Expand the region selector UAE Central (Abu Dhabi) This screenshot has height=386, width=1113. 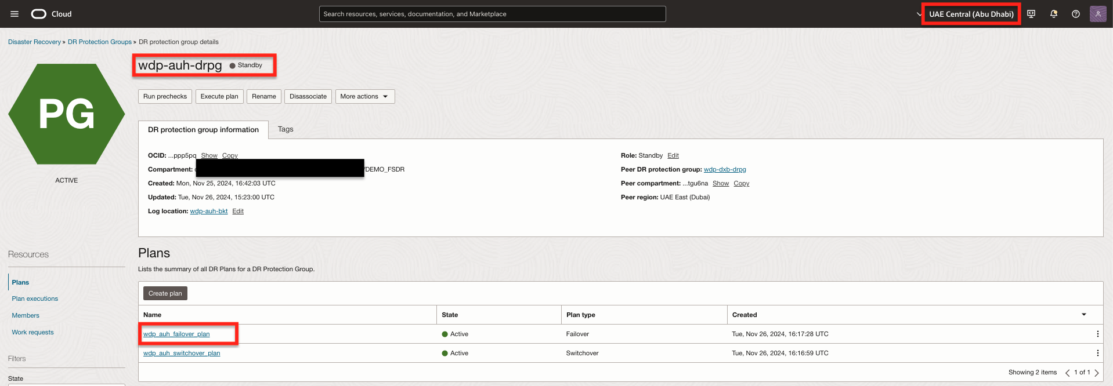coord(971,14)
